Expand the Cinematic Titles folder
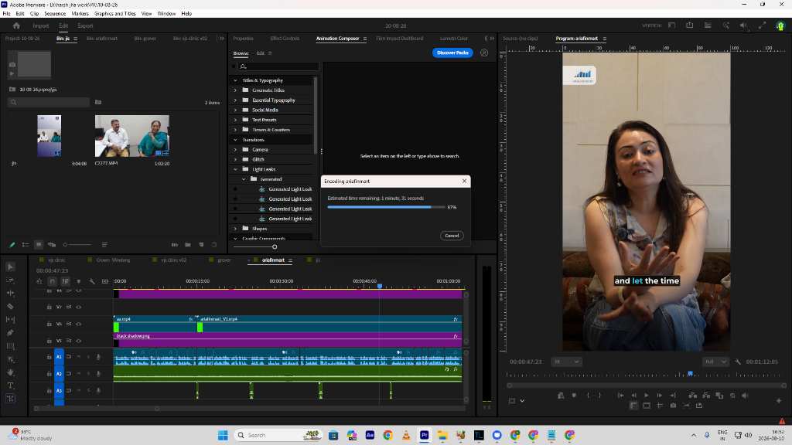Image resolution: width=792 pixels, height=445 pixels. tap(235, 90)
